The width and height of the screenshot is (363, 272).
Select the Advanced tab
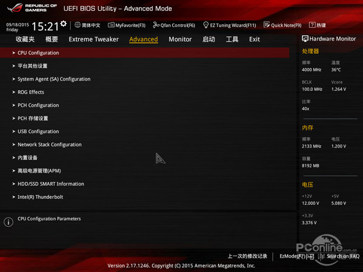tap(143, 39)
